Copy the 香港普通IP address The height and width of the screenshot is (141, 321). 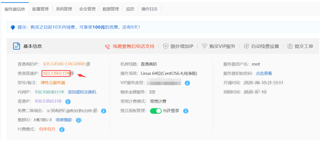72,73
